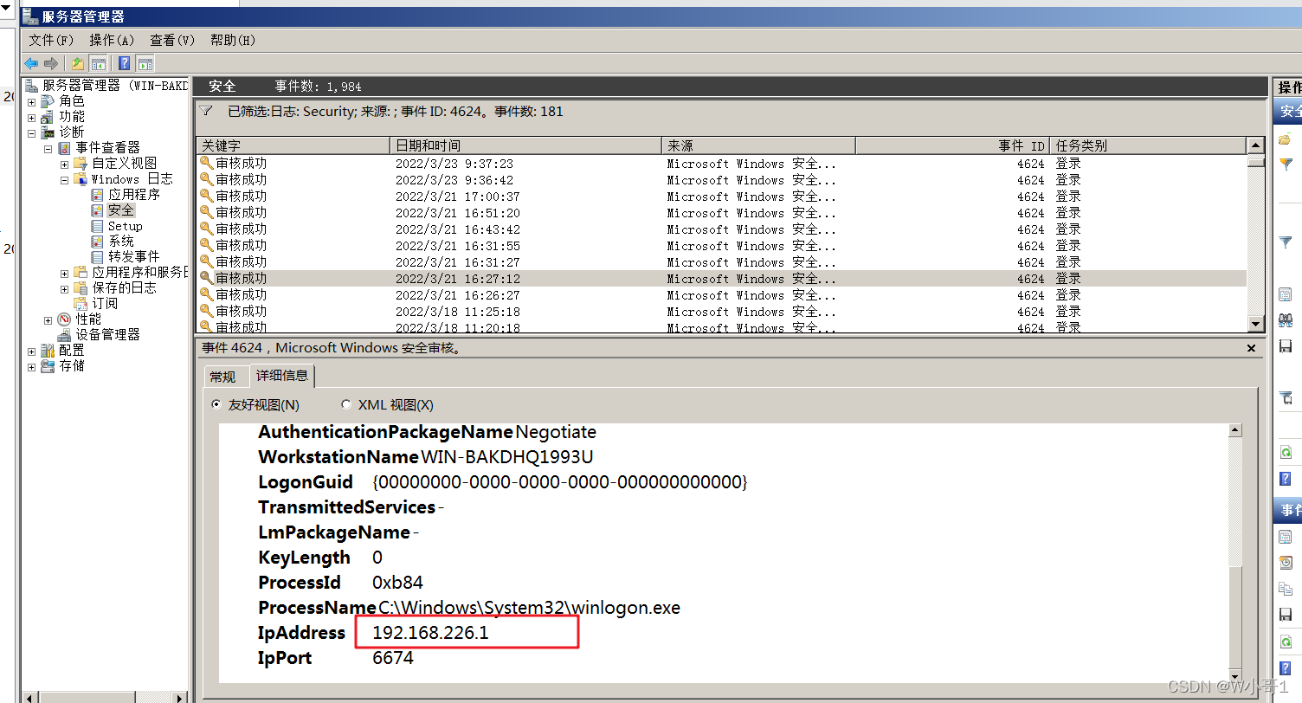The height and width of the screenshot is (703, 1302).
Task: Click the refresh icon in 安全 actions section
Action: click(1286, 452)
